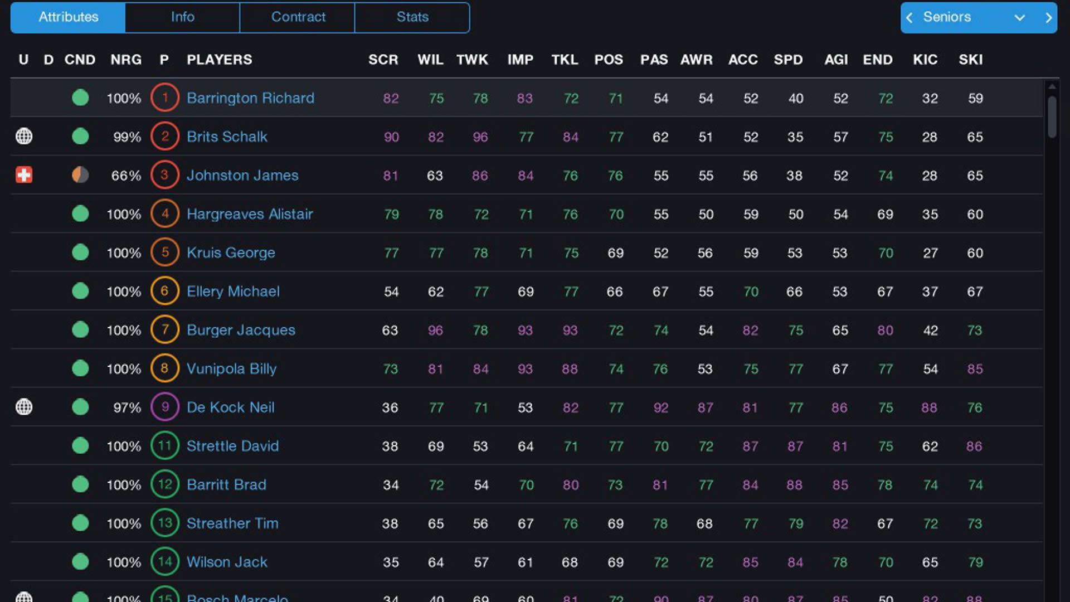Image resolution: width=1070 pixels, height=602 pixels.
Task: Click position badge 1 for Barrington Richard
Action: point(164,98)
